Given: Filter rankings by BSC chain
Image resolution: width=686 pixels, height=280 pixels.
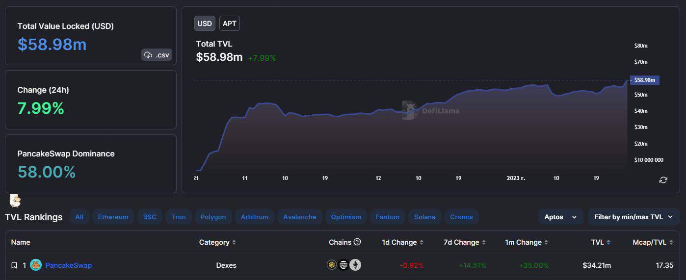Looking at the screenshot, I should [x=150, y=217].
